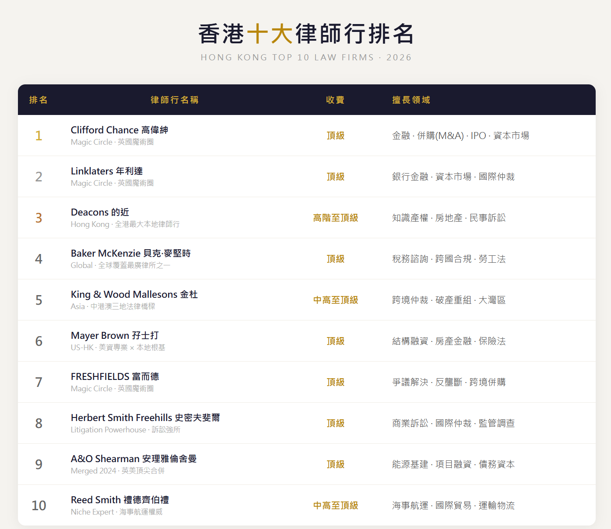Select Reed Smith 禮德齊伯禮 firm name
The image size is (611, 529).
click(x=120, y=500)
